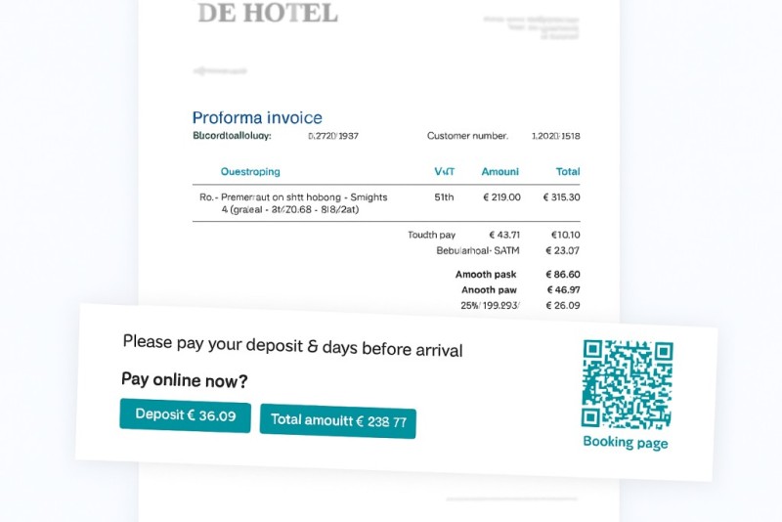Click the customer number value 1.2020.1518
Screen dimensions: 782x522
point(555,136)
